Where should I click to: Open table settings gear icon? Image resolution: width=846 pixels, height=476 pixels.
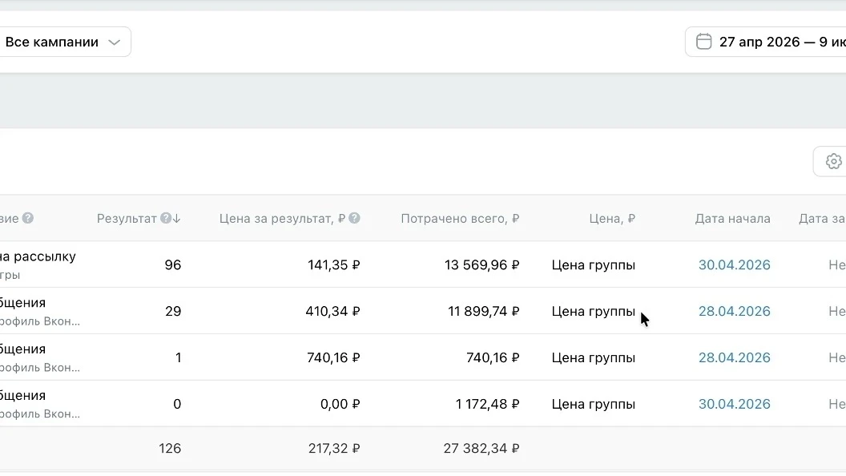(x=833, y=161)
